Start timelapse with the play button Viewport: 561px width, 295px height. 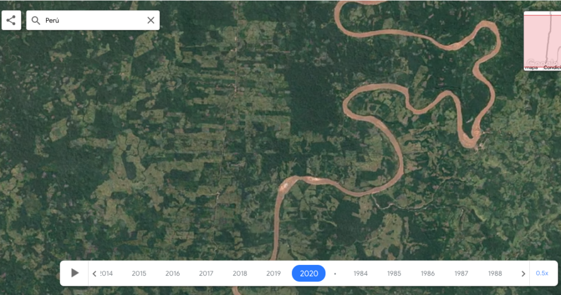pyautogui.click(x=75, y=273)
